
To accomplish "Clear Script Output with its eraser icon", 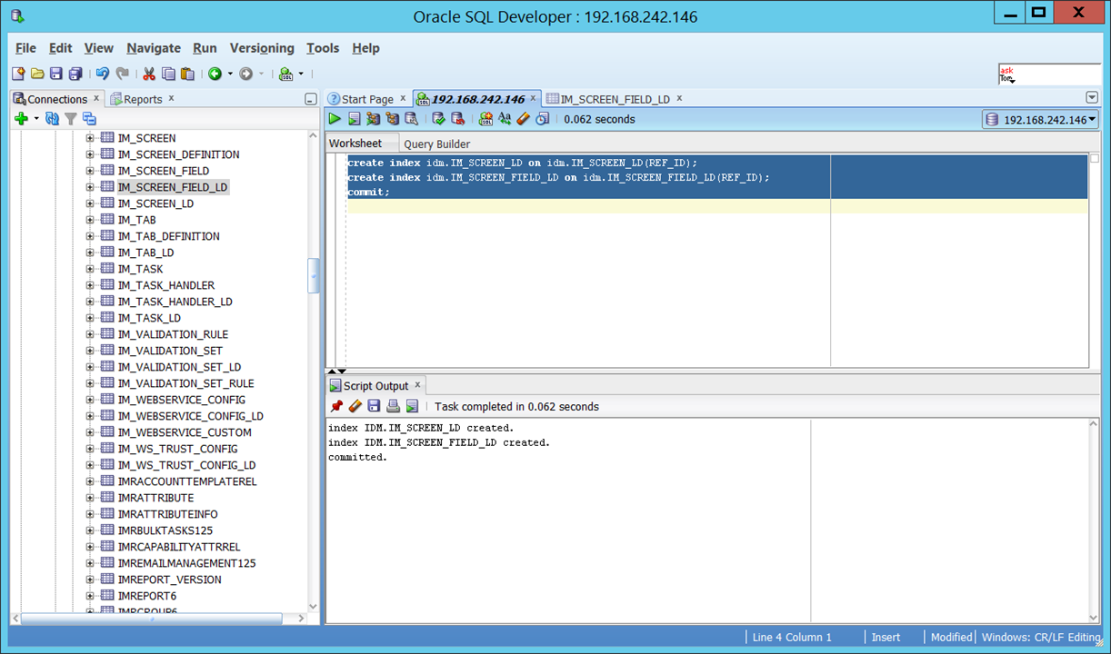I will click(355, 406).
